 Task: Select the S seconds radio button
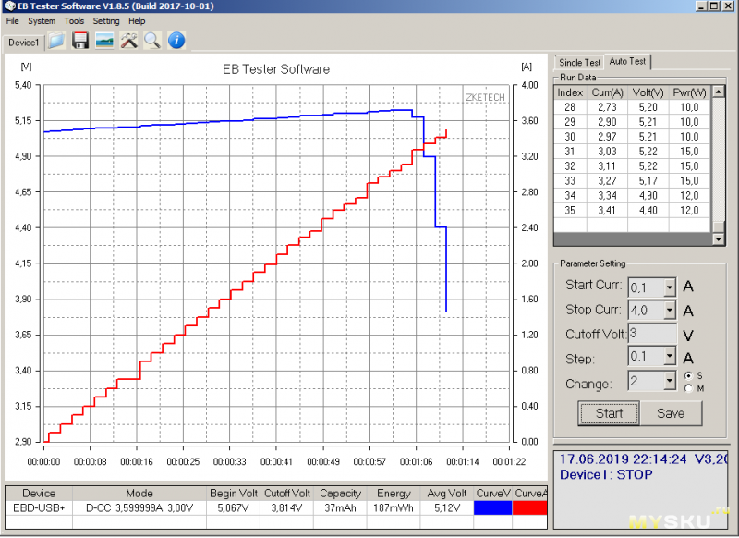pyautogui.click(x=688, y=376)
